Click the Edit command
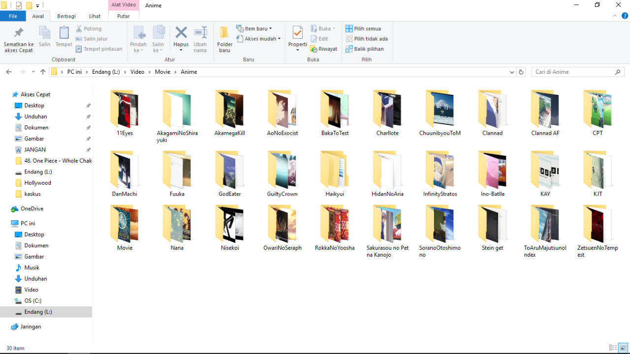Screen dimensions: 630x354 [x=319, y=39]
